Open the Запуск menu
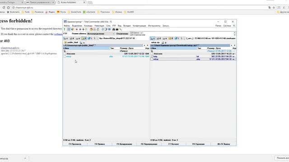289x162 pixels. click(166, 26)
